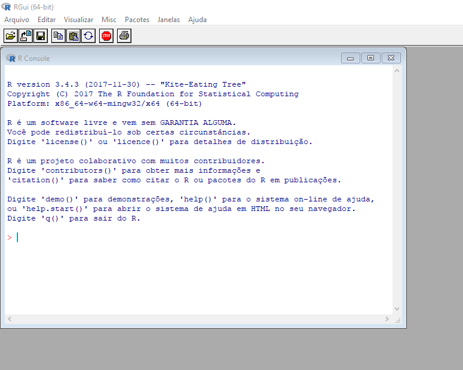The image size is (463, 370).
Task: Place cursor at the console prompt line
Action: [x=198, y=238]
